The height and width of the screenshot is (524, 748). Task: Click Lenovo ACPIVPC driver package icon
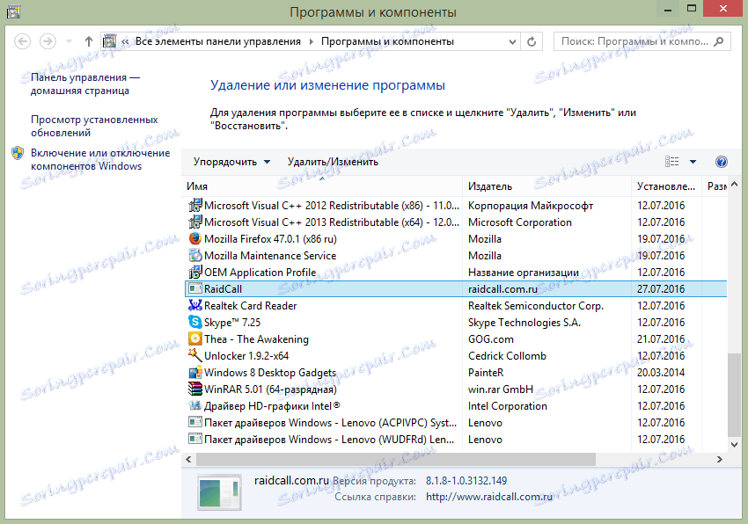(195, 422)
